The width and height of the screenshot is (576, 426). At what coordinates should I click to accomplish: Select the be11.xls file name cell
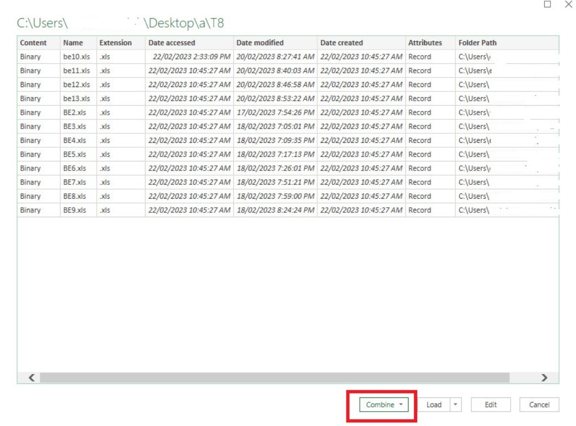[78, 71]
